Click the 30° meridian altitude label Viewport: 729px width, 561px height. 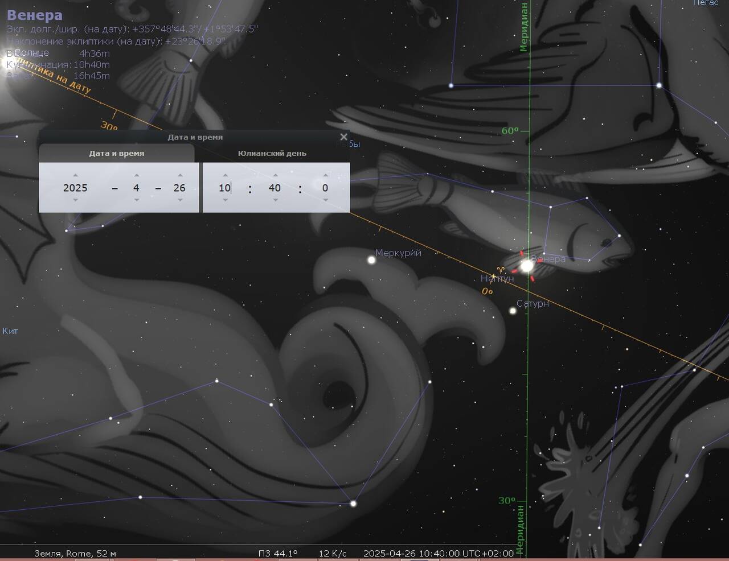click(507, 501)
